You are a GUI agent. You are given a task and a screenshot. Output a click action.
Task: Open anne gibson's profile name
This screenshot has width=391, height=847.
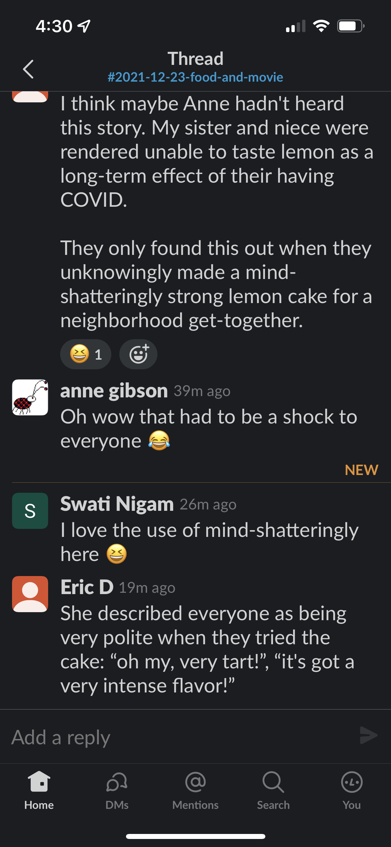click(114, 391)
